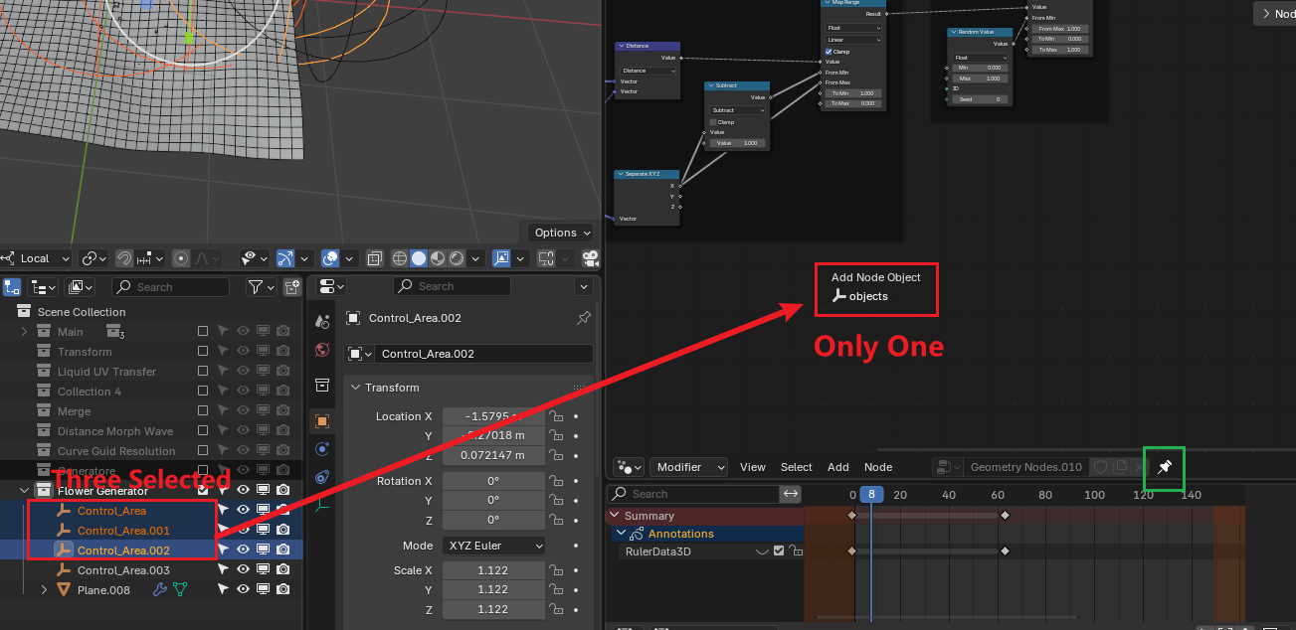Hide the Flower Generator collection in viewport

(x=243, y=491)
